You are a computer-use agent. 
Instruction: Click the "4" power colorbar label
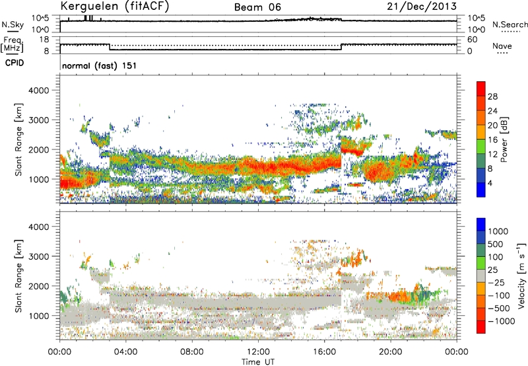(490, 184)
